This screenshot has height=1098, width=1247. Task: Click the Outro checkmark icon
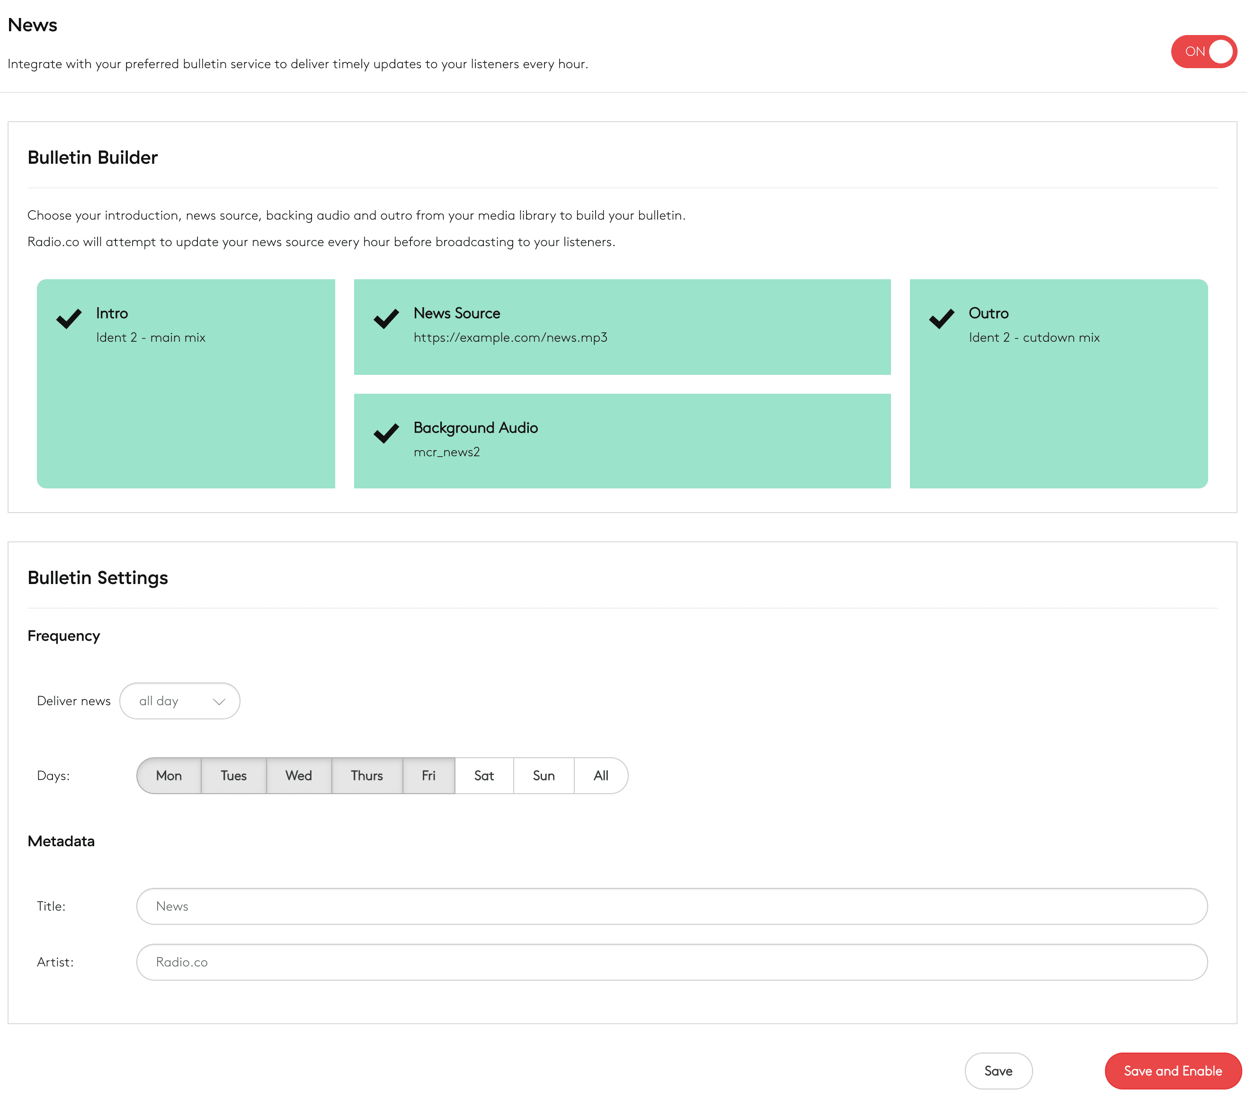tap(941, 319)
